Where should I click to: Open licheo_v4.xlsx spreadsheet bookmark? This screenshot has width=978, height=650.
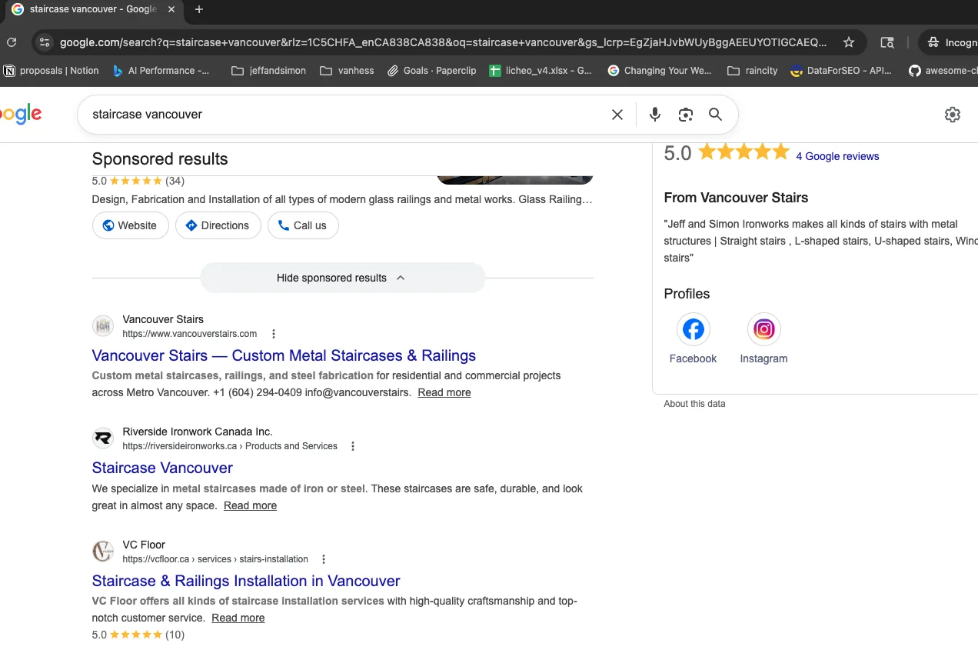[x=541, y=70]
